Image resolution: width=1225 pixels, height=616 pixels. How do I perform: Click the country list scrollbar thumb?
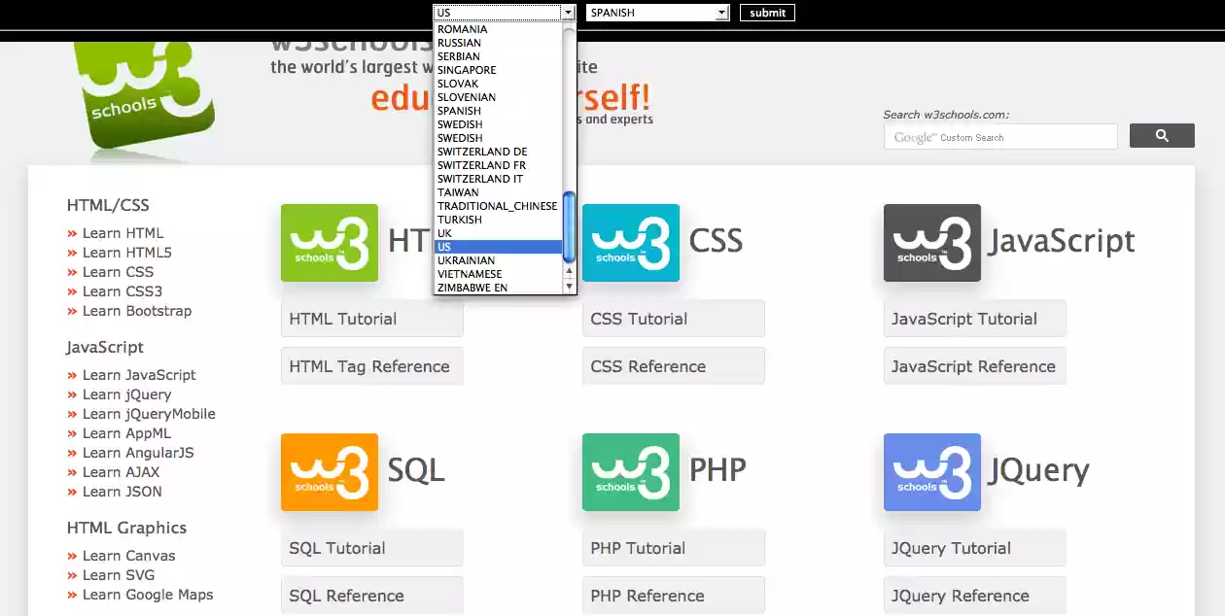(x=569, y=225)
